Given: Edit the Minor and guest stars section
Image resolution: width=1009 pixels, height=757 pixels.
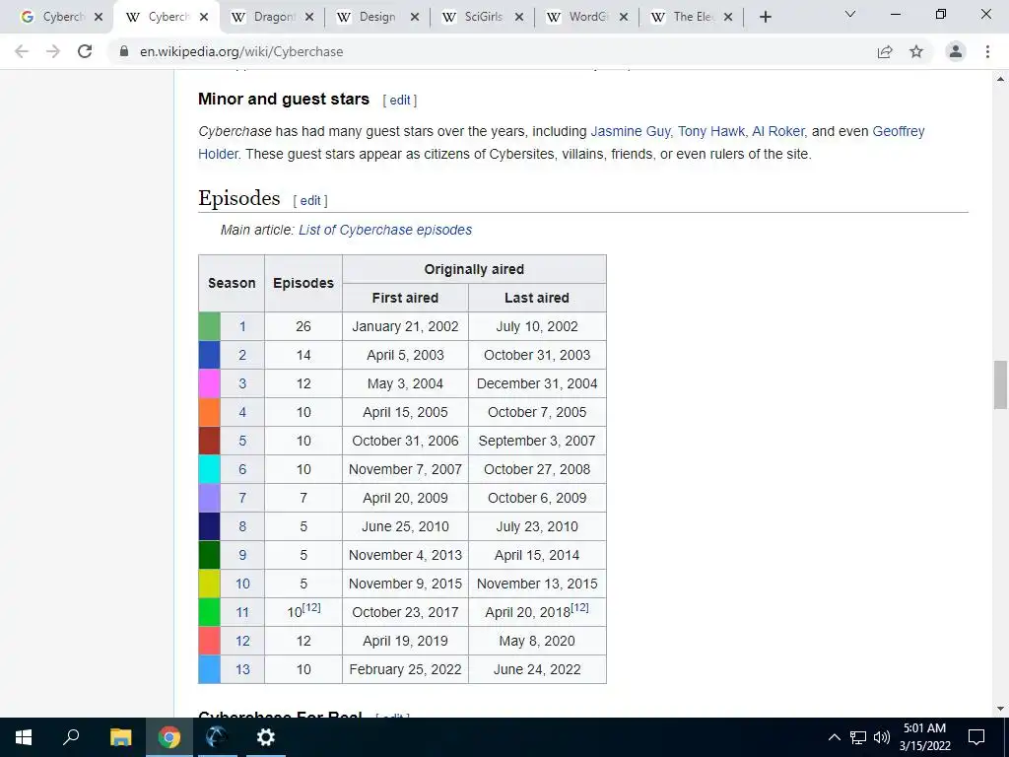Looking at the screenshot, I should pos(400,100).
